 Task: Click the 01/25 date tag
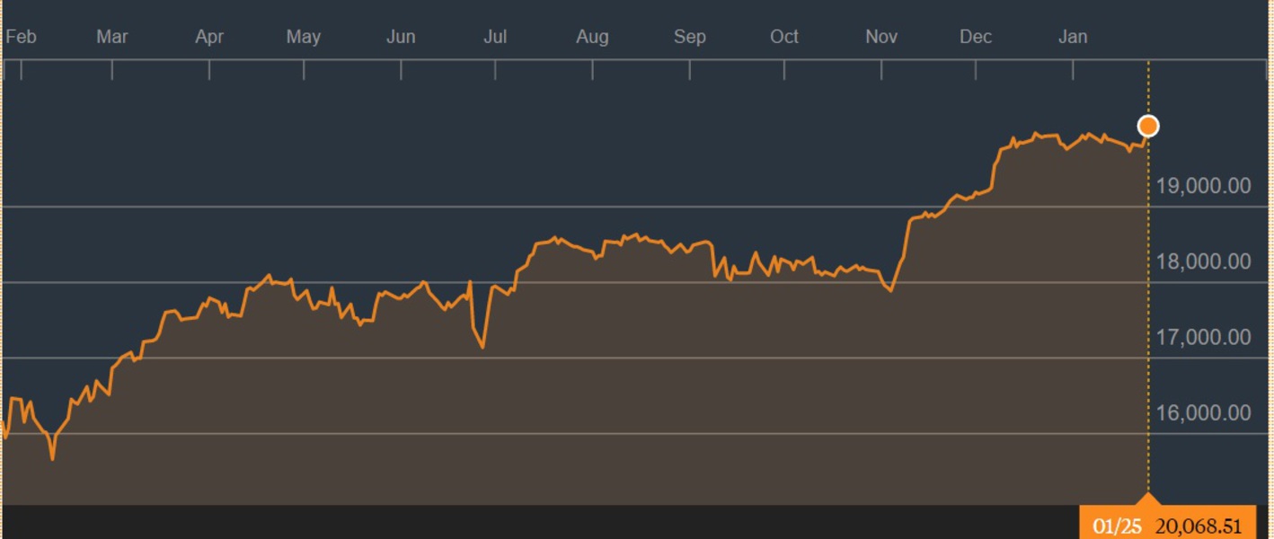(1115, 526)
